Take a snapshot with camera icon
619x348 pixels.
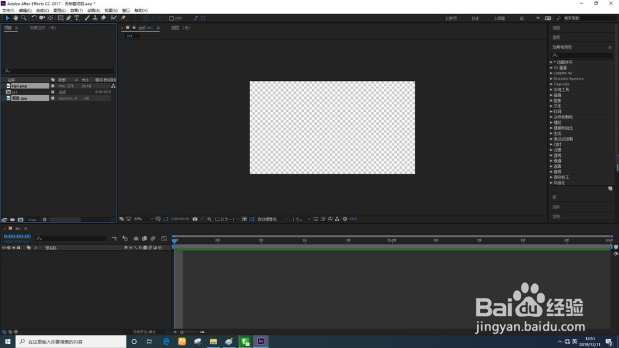coord(195,219)
